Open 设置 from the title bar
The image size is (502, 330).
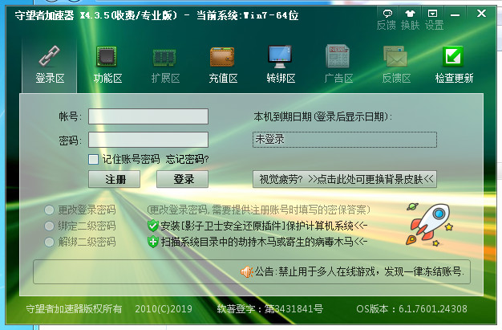[x=434, y=19]
